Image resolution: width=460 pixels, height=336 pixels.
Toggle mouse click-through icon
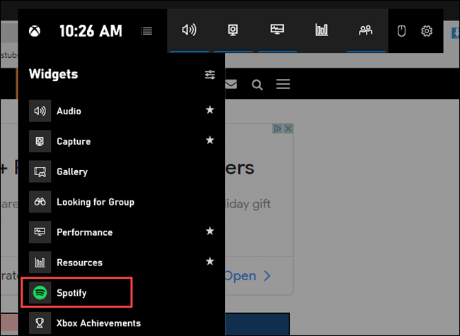[x=401, y=31]
